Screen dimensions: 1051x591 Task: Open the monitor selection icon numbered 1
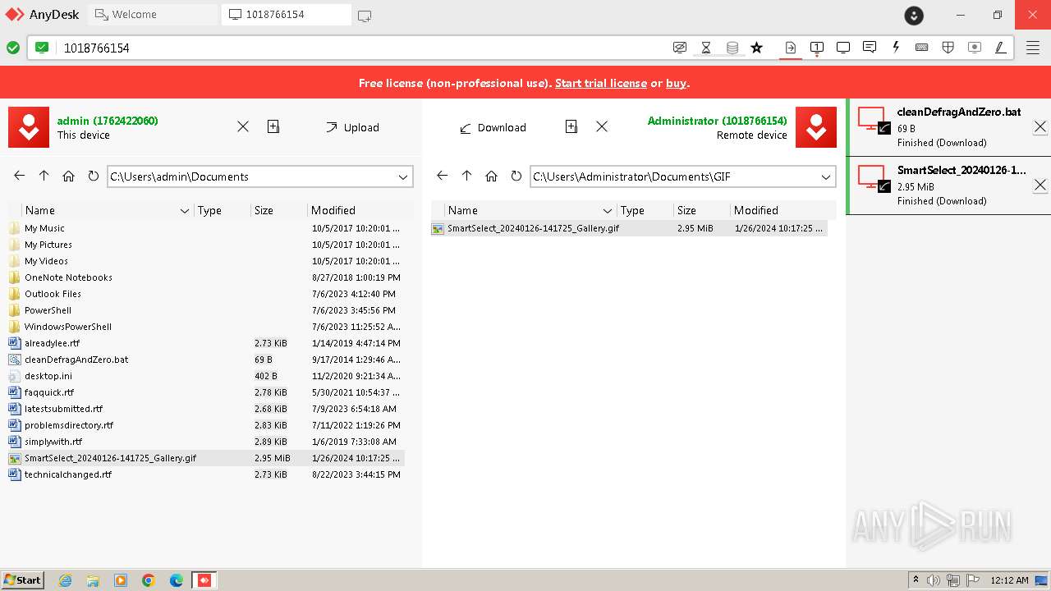pos(817,48)
